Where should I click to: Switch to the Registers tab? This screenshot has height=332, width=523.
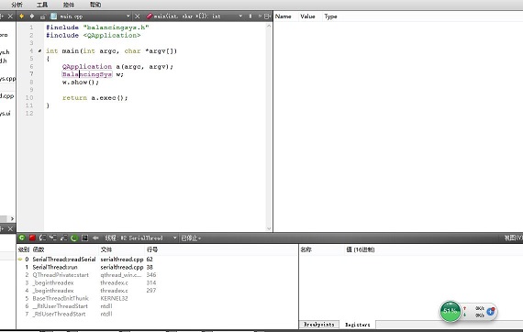pos(358,325)
